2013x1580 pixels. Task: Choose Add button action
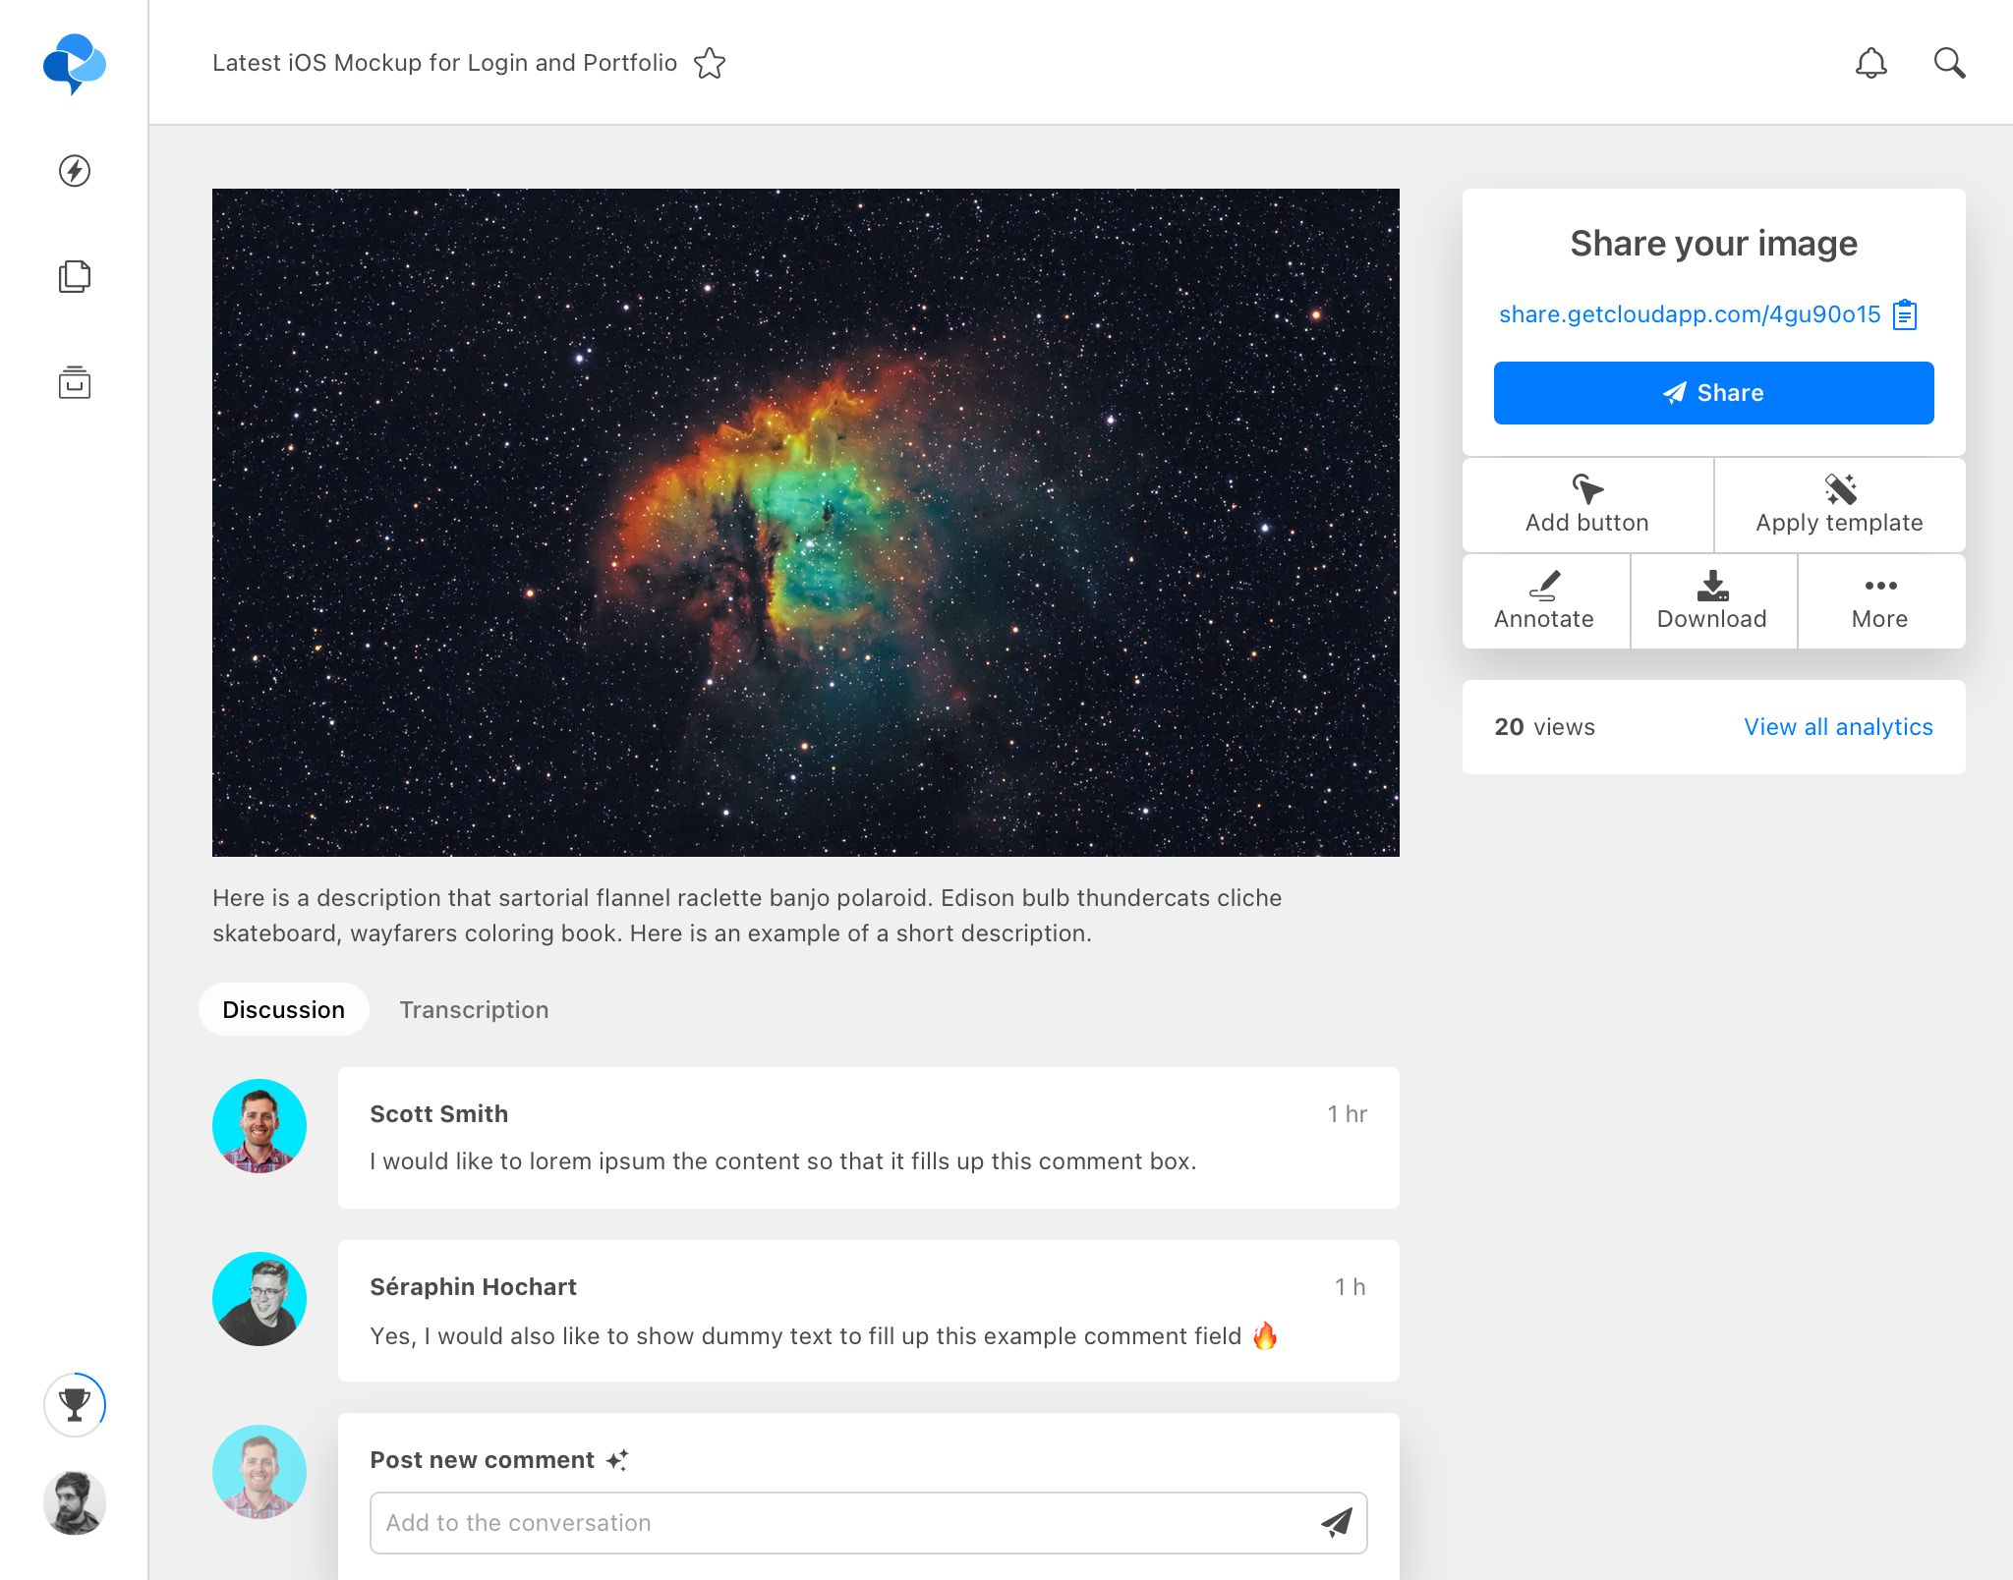1587,505
